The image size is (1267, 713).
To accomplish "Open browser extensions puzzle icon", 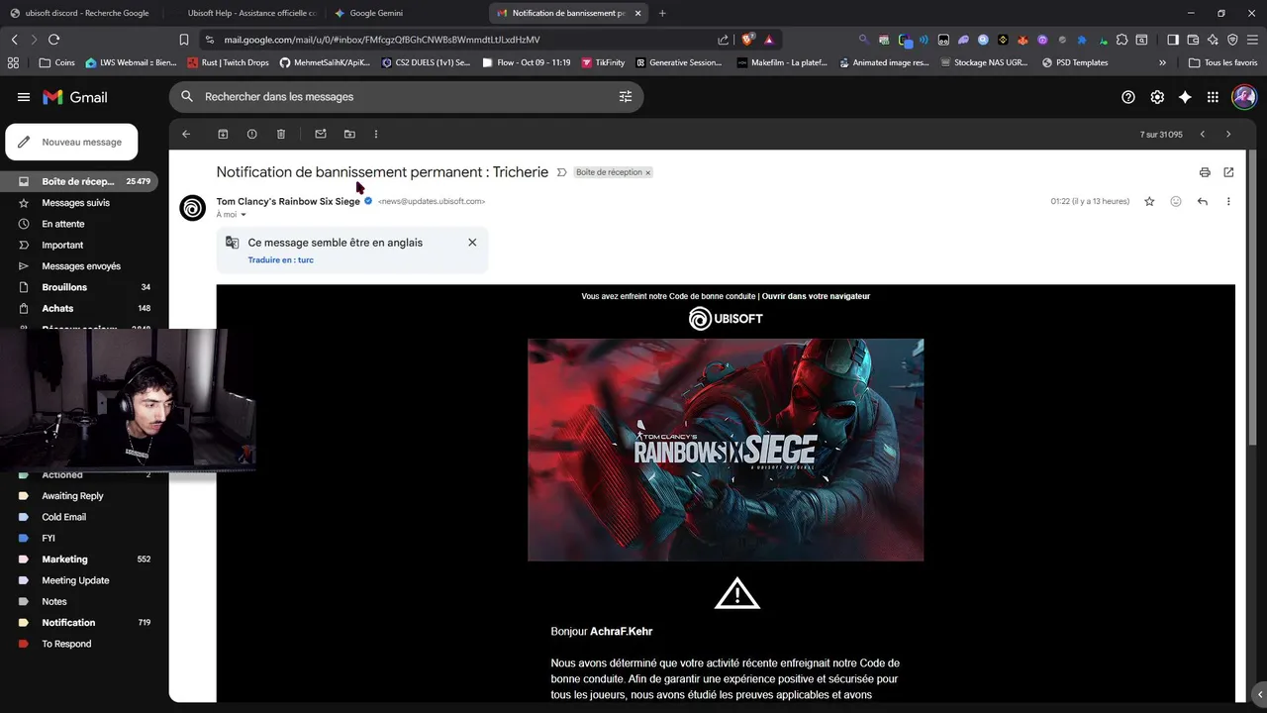I will 1121,40.
